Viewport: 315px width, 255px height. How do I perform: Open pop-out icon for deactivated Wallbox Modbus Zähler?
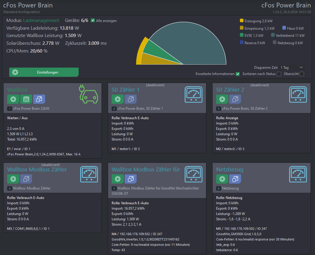coord(26,179)
